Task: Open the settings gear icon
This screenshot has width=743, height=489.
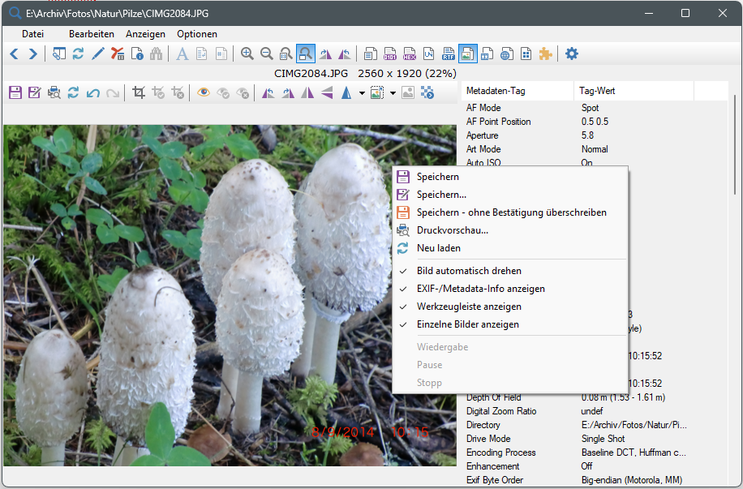Action: (x=572, y=54)
